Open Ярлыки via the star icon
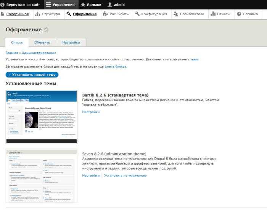 point(83,5)
